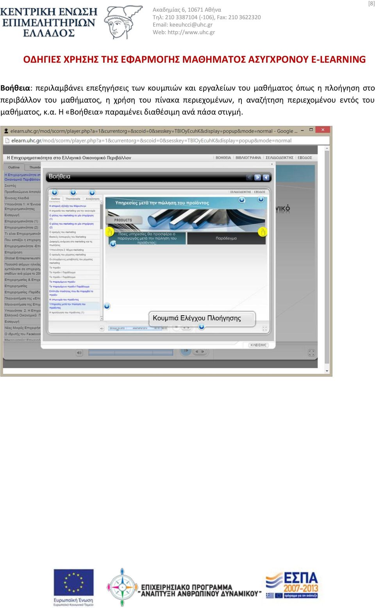Viewport: 375px width, 608px height.
Task: Open ΣΕΛΙΔΟΔΕΙΚΤΗΣ in the course top menu
Action: 279,158
